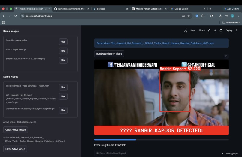Open the apps grid icon in bookmarks bar
242x157 pixels.
tap(3, 22)
